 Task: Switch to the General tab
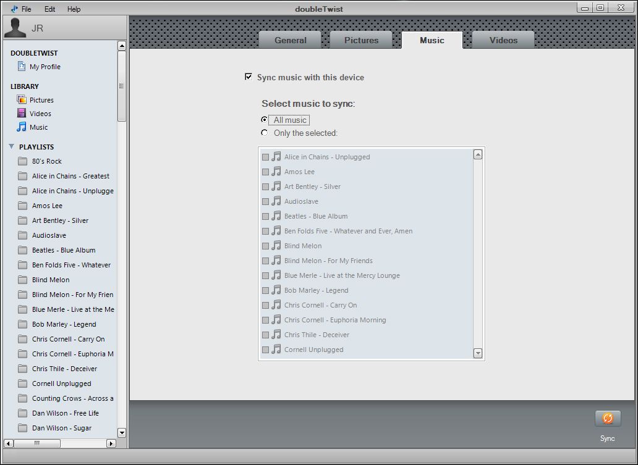coord(290,40)
